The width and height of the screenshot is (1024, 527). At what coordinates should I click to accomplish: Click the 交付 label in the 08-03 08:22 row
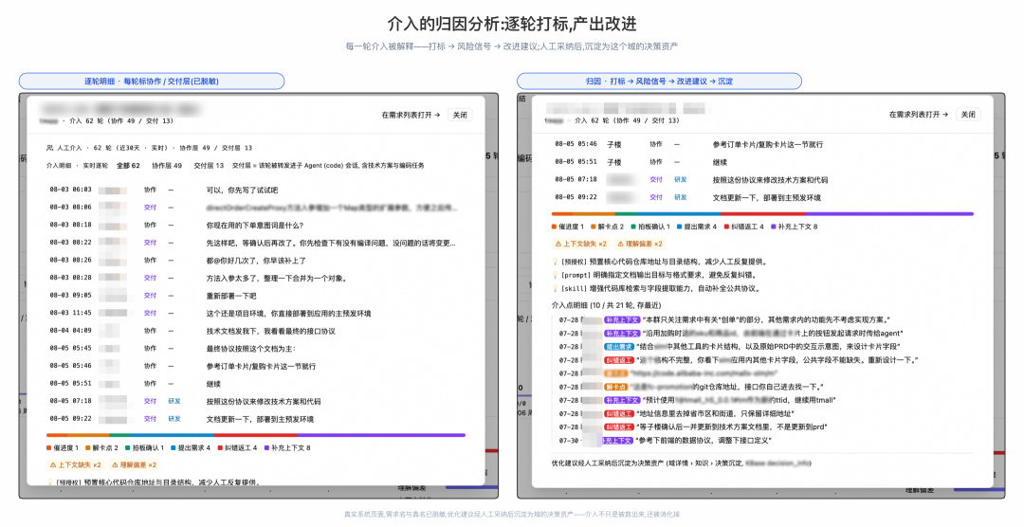[x=150, y=243]
